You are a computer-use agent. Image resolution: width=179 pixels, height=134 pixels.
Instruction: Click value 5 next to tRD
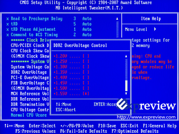click(74, 24)
